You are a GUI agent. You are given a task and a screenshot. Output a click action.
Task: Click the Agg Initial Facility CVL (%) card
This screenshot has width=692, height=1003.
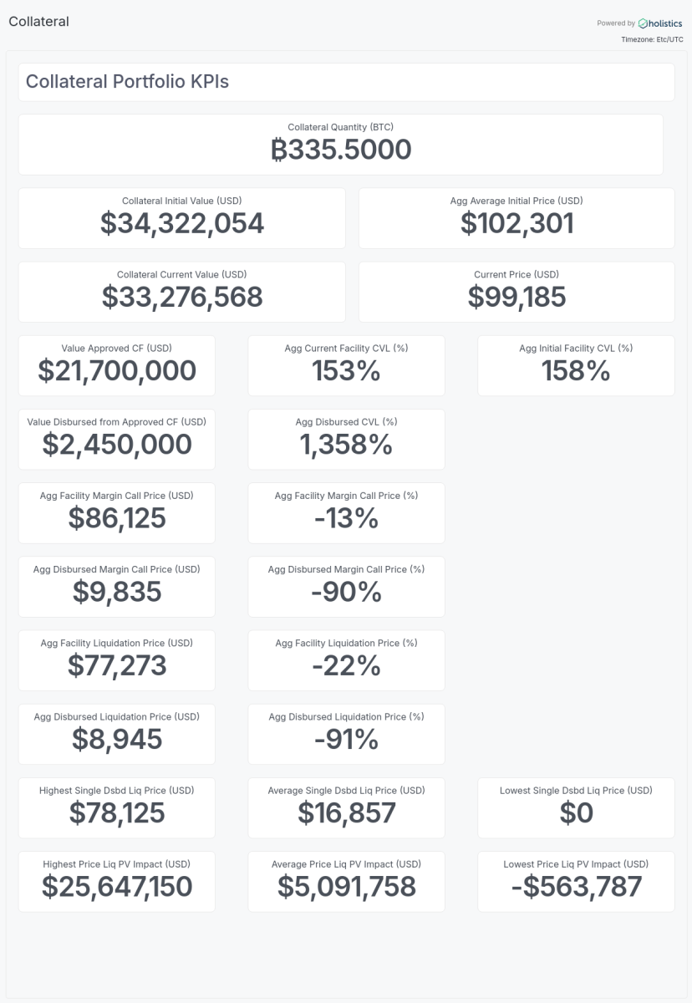[x=576, y=365]
